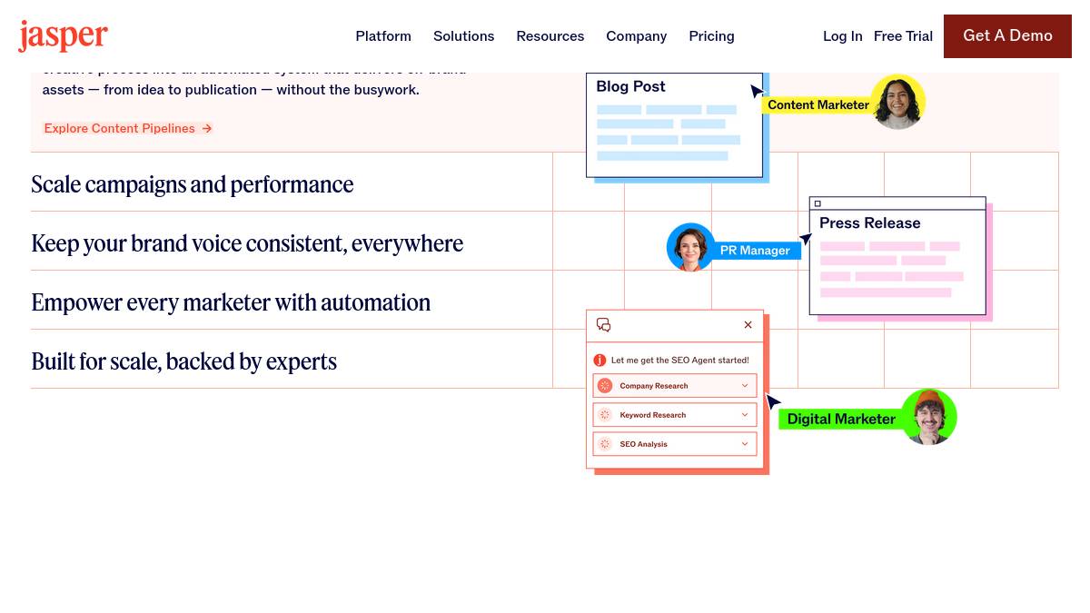The image size is (1090, 613).
Task: Close the SEO Agent panel
Action: click(x=748, y=325)
